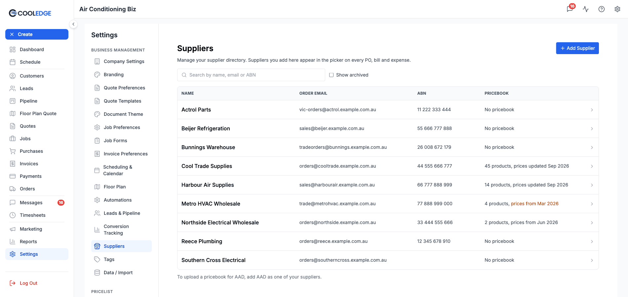Click the Settings gear icon in main sidebar
628x297 pixels.
[13, 254]
